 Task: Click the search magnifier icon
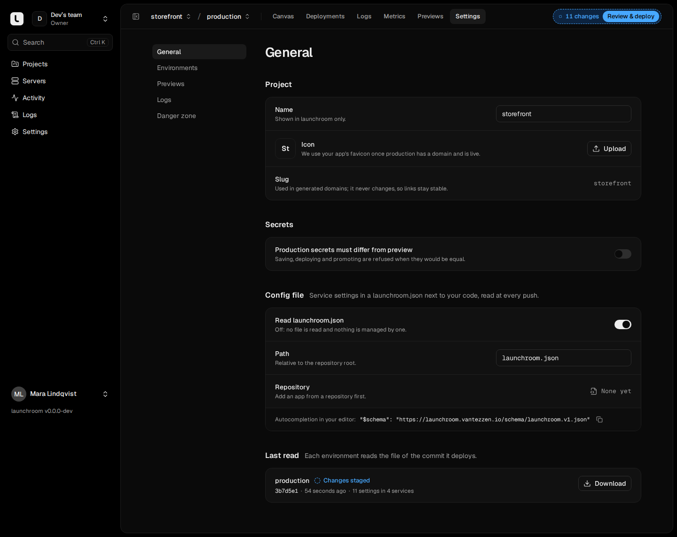pos(16,42)
